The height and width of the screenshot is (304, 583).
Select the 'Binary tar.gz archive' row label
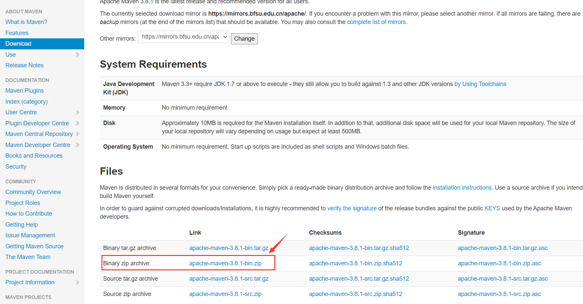(x=129, y=248)
